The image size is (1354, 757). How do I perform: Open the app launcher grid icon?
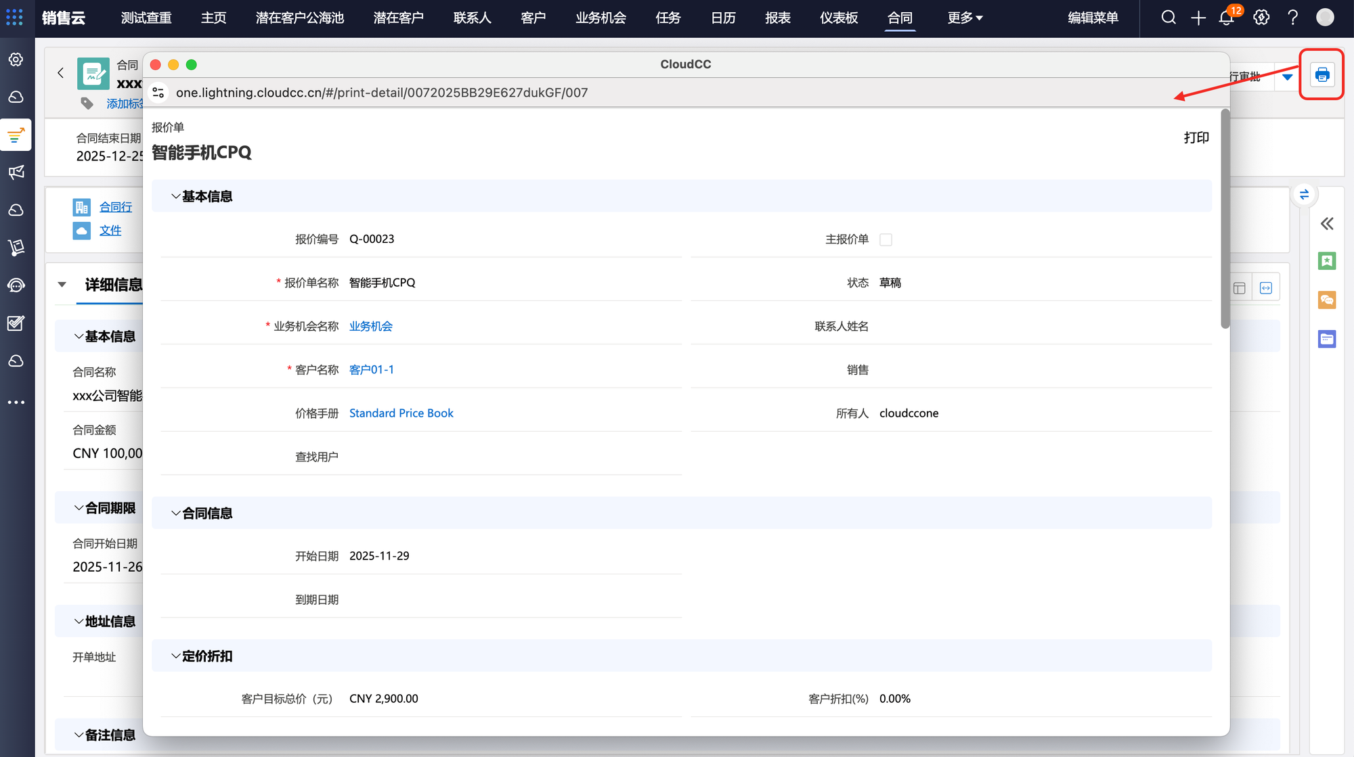point(14,18)
